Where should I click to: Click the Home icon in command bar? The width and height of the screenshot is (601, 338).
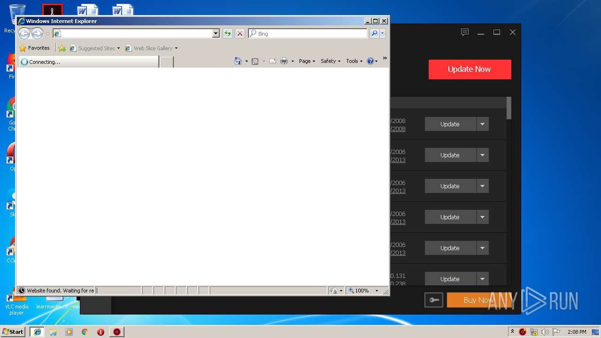click(238, 61)
